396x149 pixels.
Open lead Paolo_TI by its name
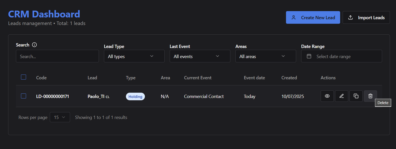tap(96, 96)
